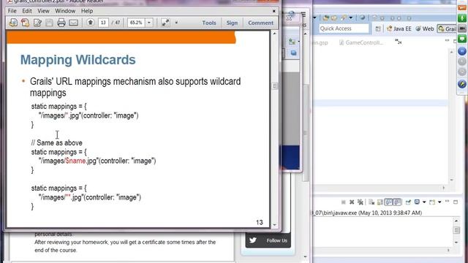The image size is (468, 263).
Task: Open the Window menu in Adobe Reader
Action: pos(65,11)
